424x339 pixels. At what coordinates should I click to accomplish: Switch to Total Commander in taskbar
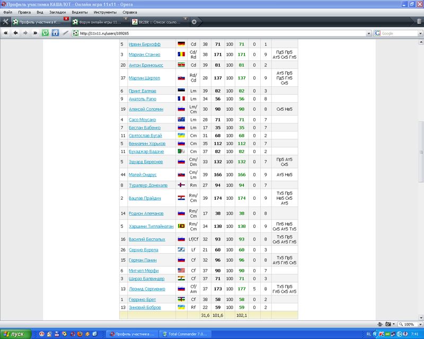click(185, 334)
